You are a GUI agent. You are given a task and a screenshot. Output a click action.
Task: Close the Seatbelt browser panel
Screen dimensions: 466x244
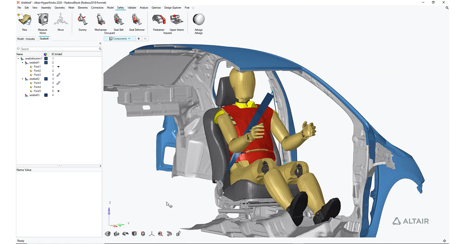(x=100, y=44)
